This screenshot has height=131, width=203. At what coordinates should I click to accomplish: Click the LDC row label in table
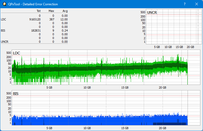[x=3, y=19]
